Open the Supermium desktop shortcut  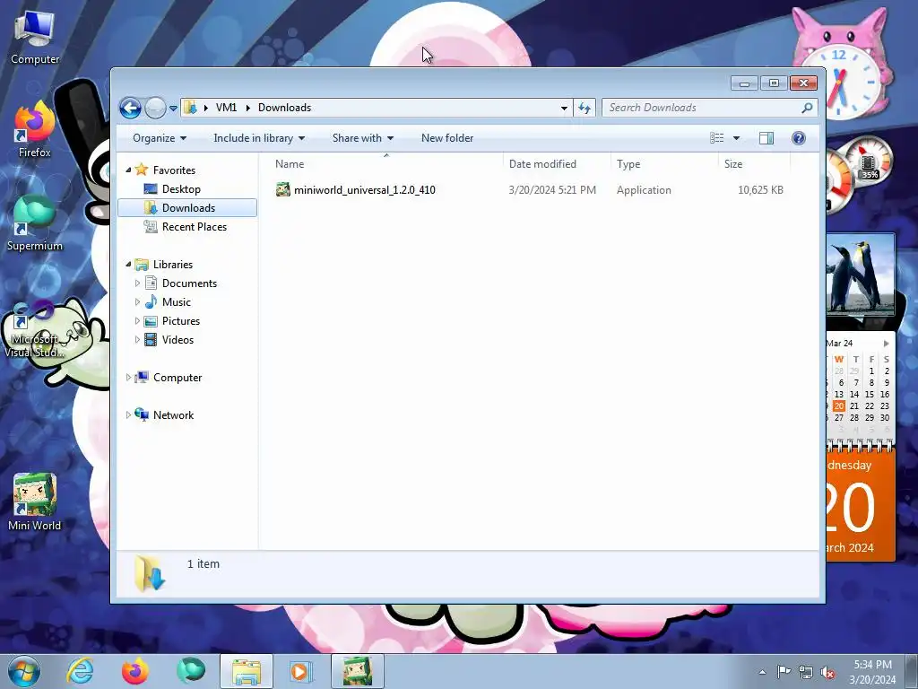tap(35, 223)
